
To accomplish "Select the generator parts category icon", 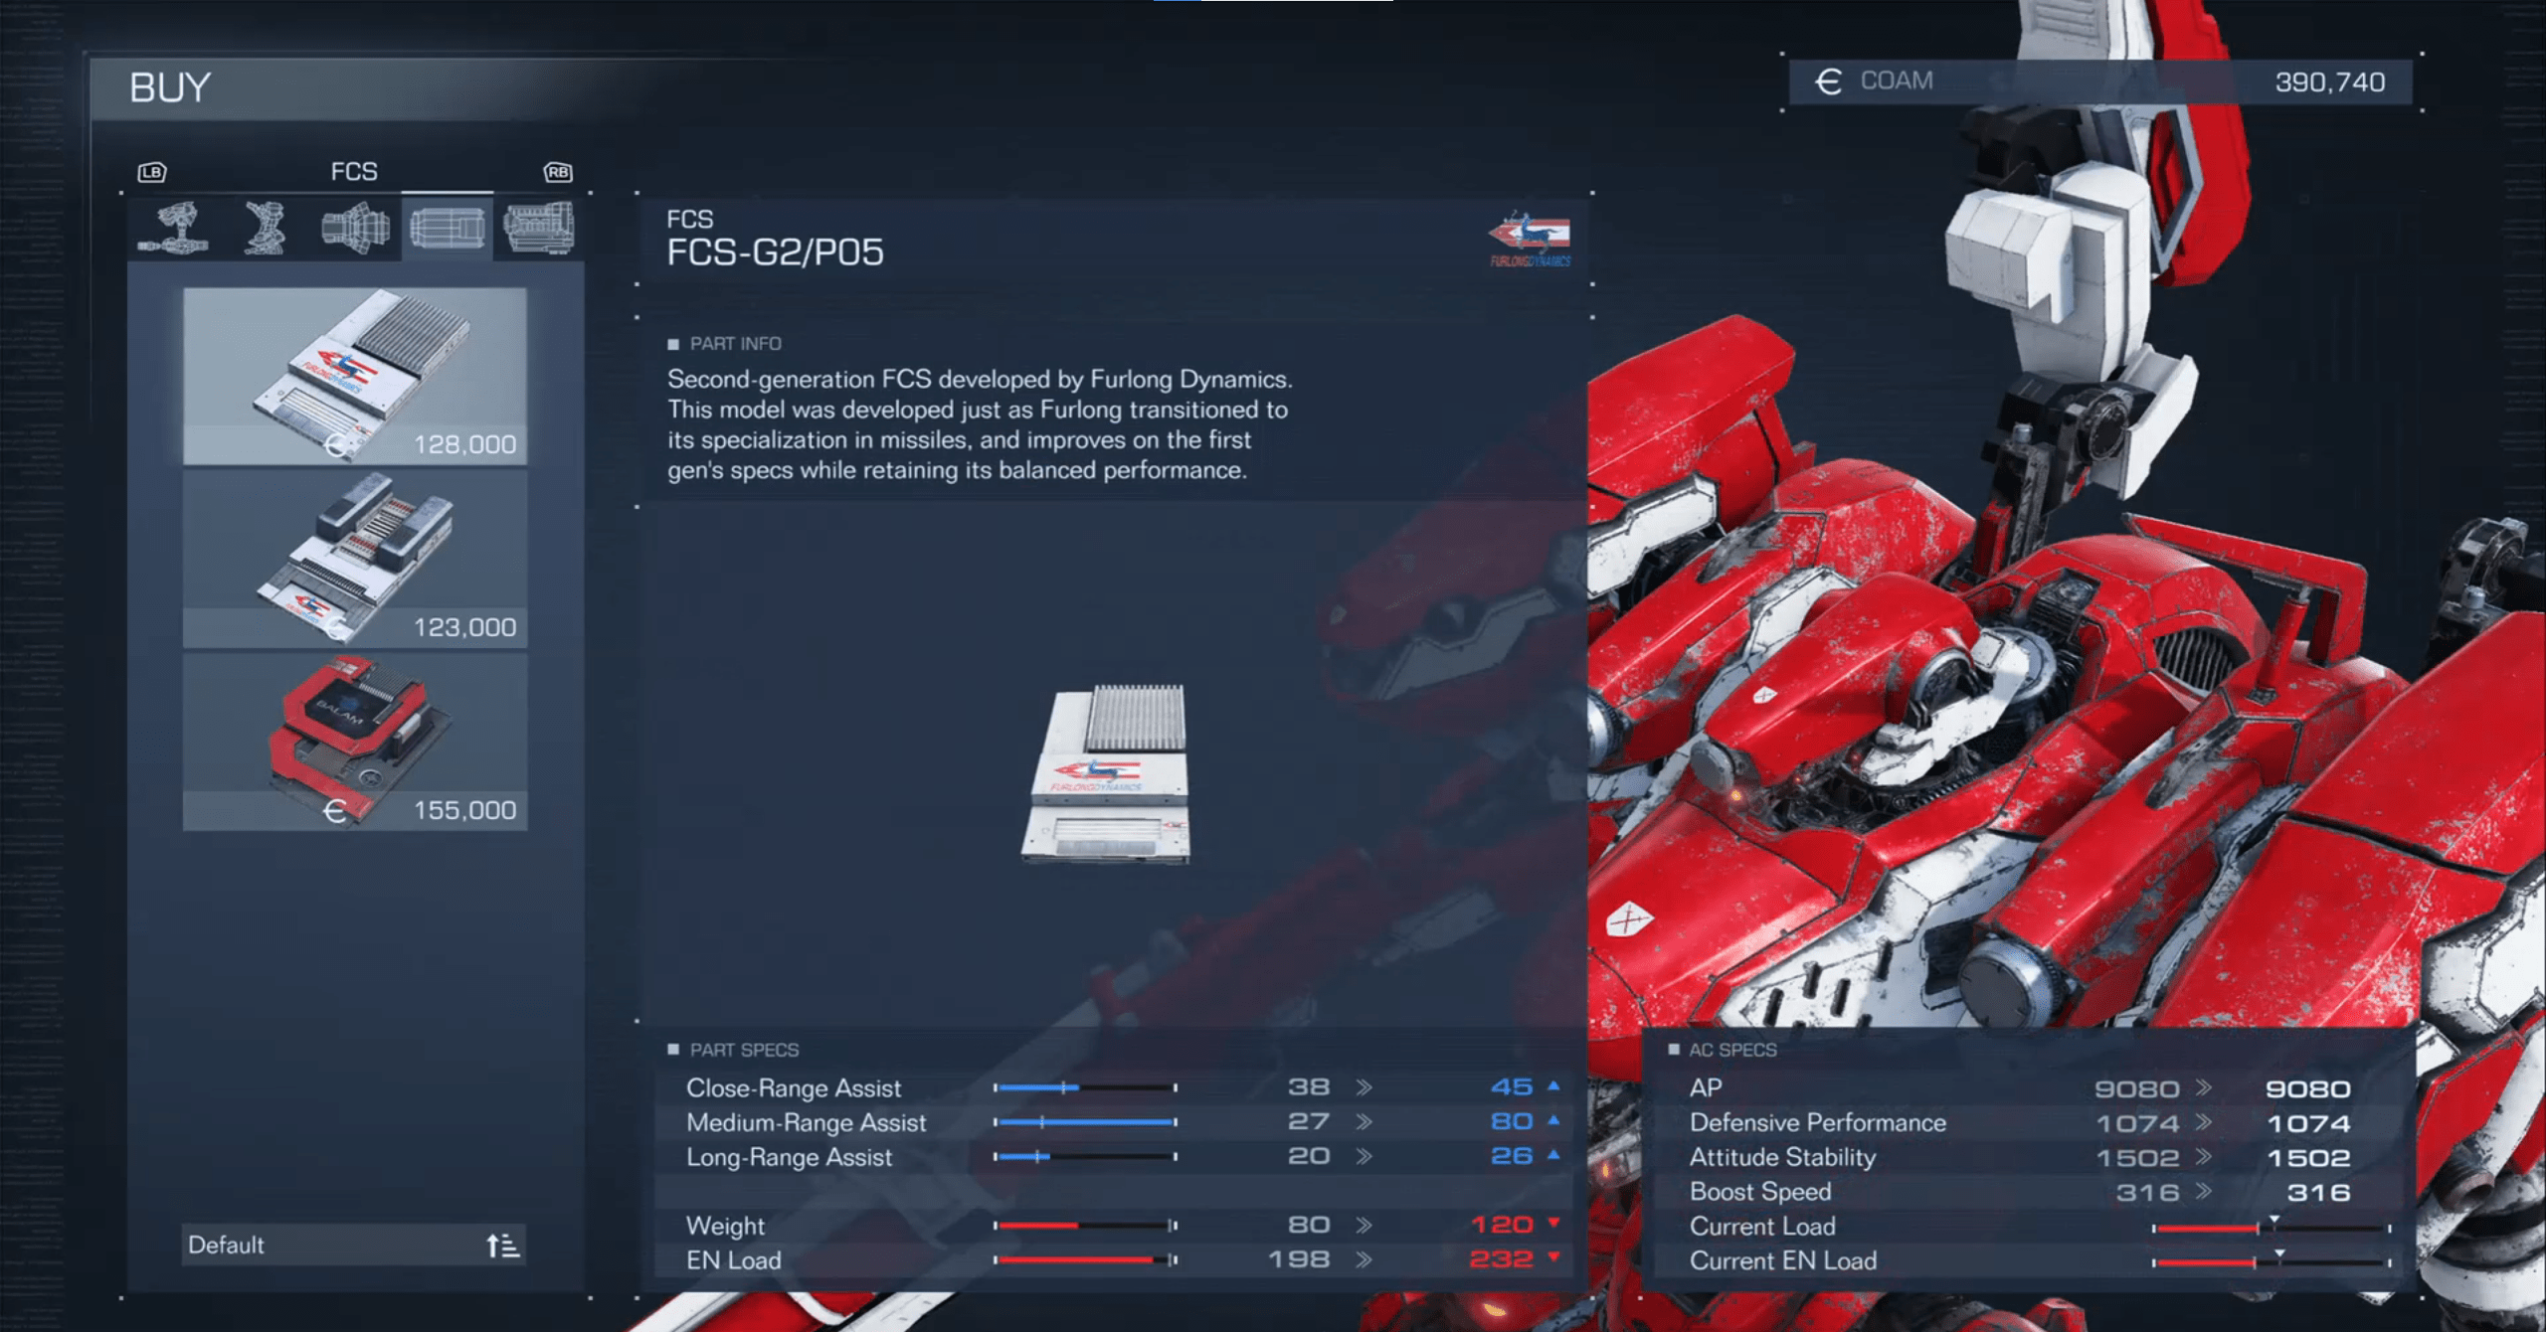I will click(538, 229).
